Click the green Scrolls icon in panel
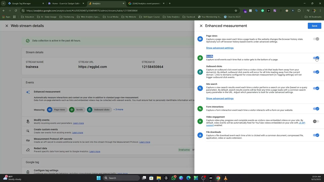 click(200, 58)
